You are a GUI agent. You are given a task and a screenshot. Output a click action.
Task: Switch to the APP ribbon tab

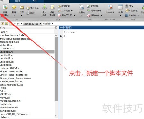tap(35, 1)
